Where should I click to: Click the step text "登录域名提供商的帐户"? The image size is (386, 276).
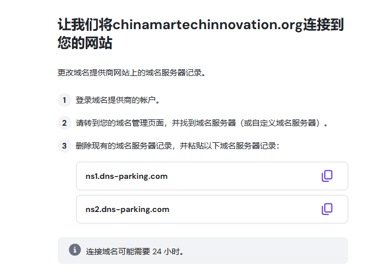click(x=117, y=101)
